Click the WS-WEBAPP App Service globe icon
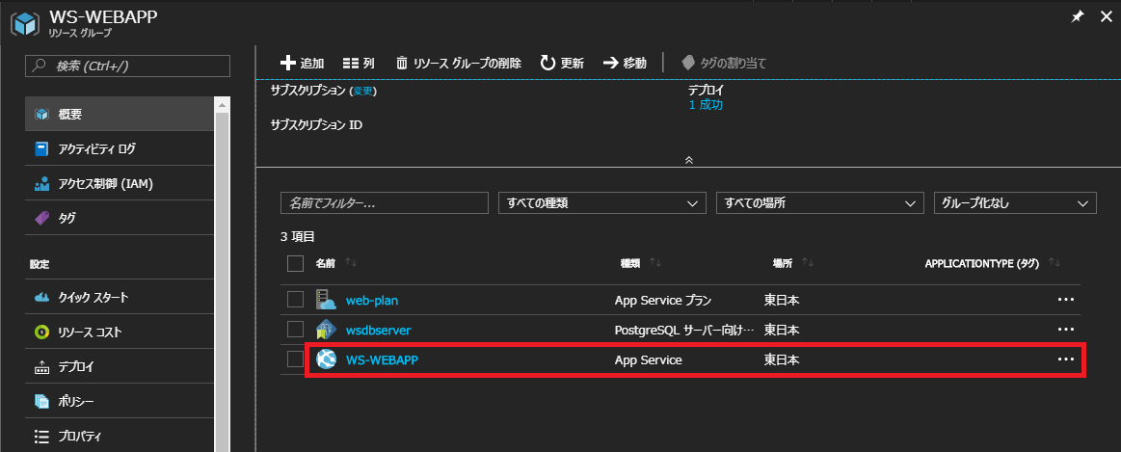The image size is (1121, 452). pos(326,359)
